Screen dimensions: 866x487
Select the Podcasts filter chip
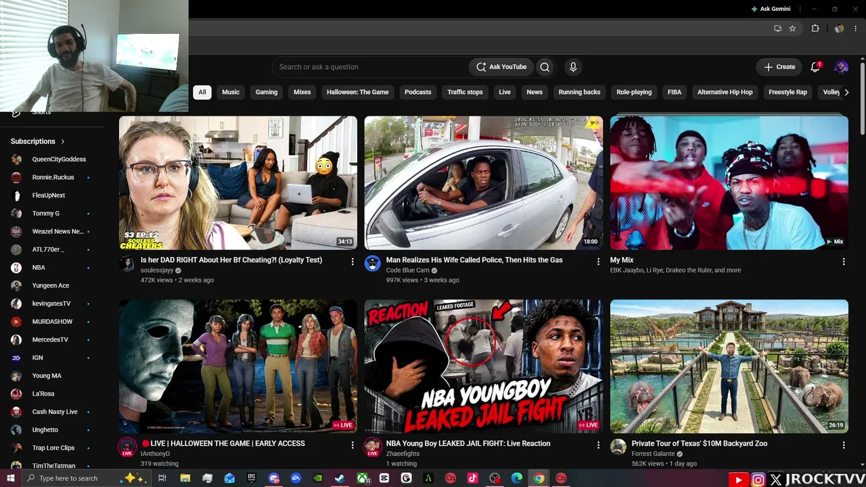417,92
